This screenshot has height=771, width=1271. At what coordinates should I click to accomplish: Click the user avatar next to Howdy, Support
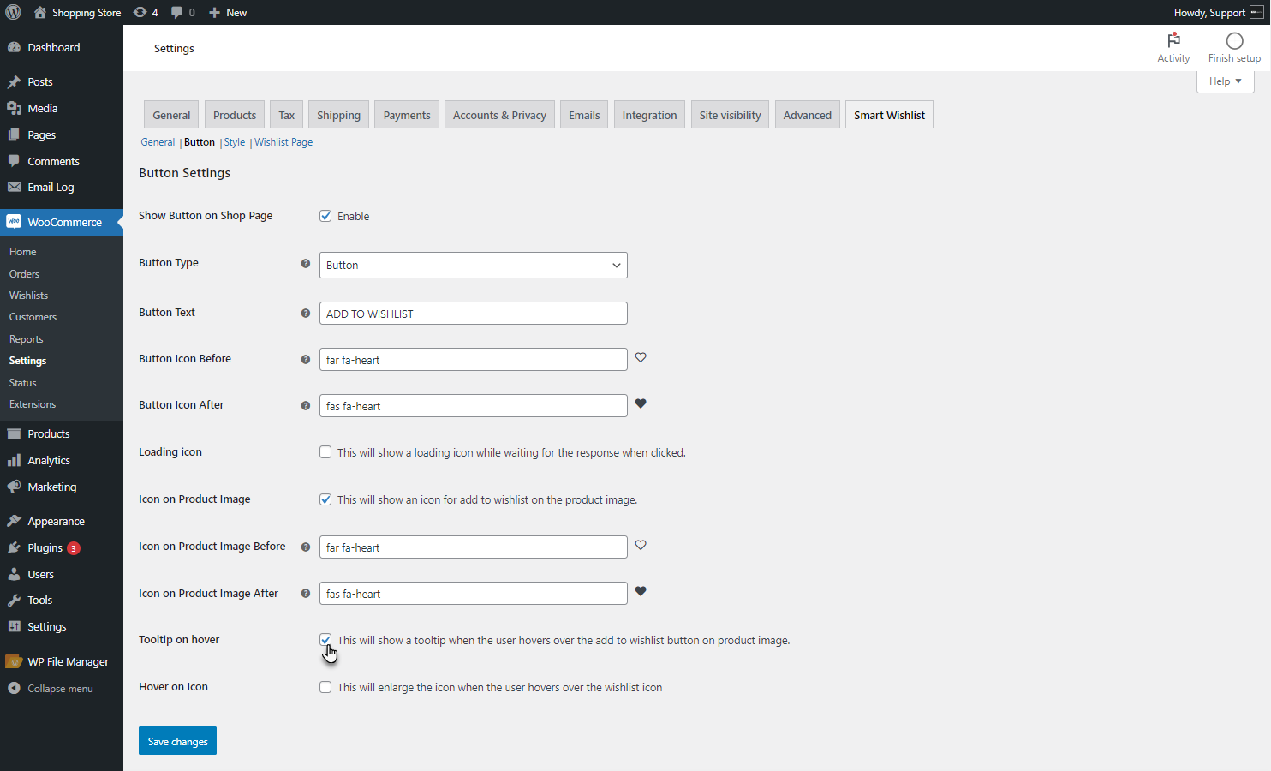point(1256,12)
